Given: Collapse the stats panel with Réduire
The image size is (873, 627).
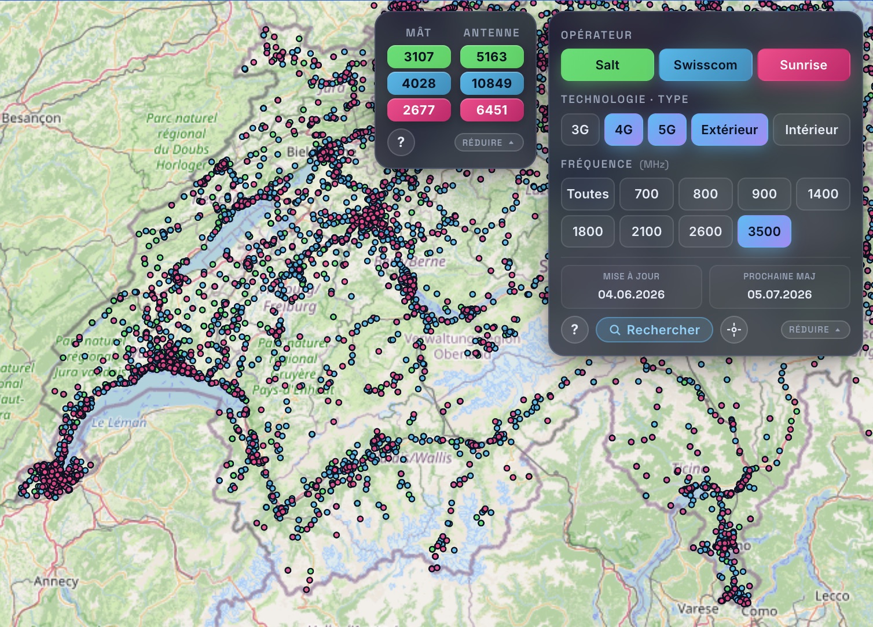Looking at the screenshot, I should tap(489, 142).
